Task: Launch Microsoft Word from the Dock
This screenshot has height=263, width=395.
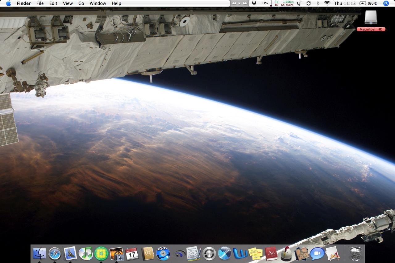Action: pyautogui.click(x=240, y=254)
